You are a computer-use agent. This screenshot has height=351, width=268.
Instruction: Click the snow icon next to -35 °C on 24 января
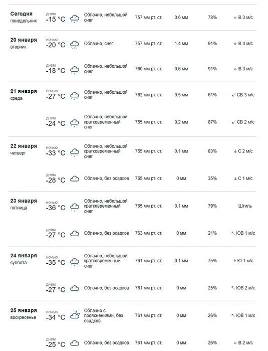pyautogui.click(x=75, y=262)
